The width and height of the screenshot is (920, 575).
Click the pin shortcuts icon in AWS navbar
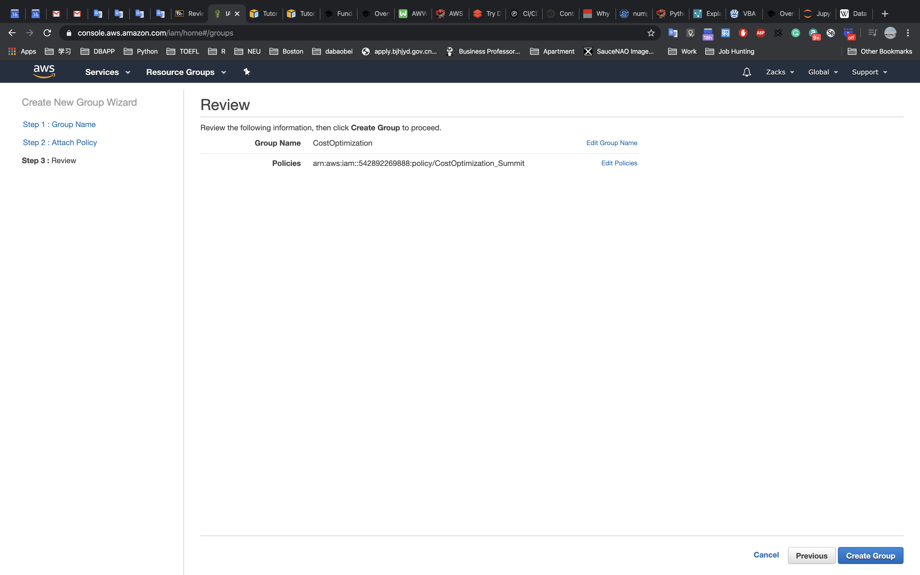(247, 72)
